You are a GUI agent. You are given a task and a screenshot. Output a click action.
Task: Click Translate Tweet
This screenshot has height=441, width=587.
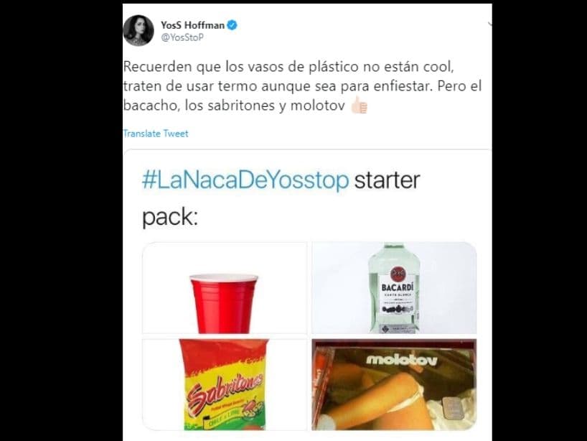(x=156, y=134)
